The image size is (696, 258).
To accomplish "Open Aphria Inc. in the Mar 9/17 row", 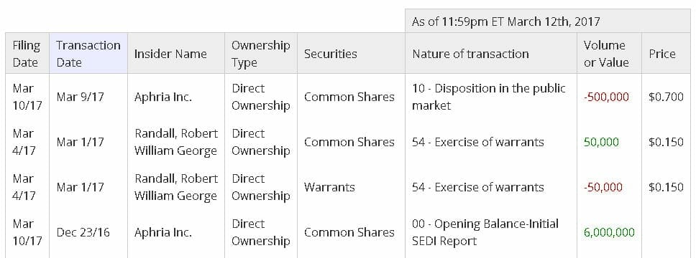I will click(x=163, y=97).
